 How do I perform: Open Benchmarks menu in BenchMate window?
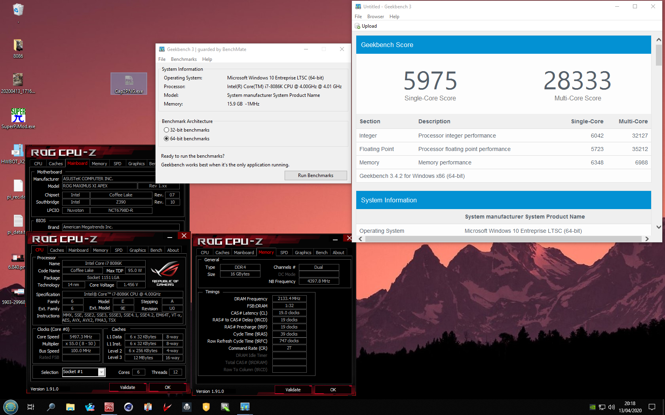(184, 59)
